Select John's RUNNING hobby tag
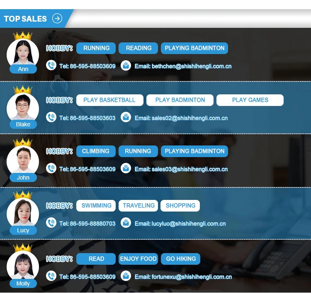This screenshot has width=311, height=293. [x=138, y=151]
